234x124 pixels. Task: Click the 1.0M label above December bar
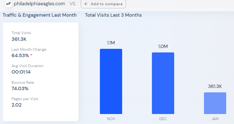coord(163,46)
